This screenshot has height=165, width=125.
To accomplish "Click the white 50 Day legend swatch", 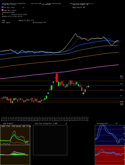I will click(2, 7).
